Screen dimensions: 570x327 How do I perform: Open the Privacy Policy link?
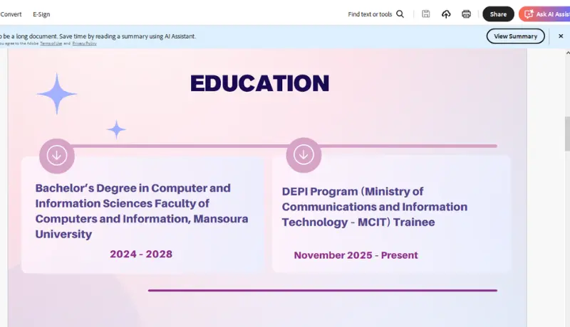(84, 43)
